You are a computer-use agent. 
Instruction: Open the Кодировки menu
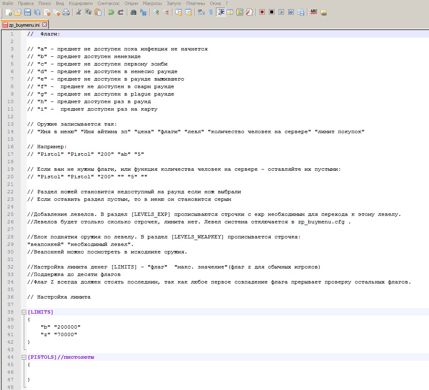(81, 3)
